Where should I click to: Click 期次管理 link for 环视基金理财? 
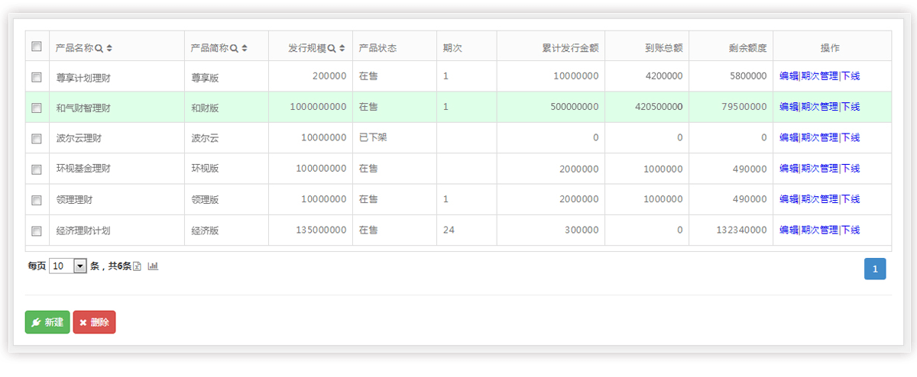819,169
